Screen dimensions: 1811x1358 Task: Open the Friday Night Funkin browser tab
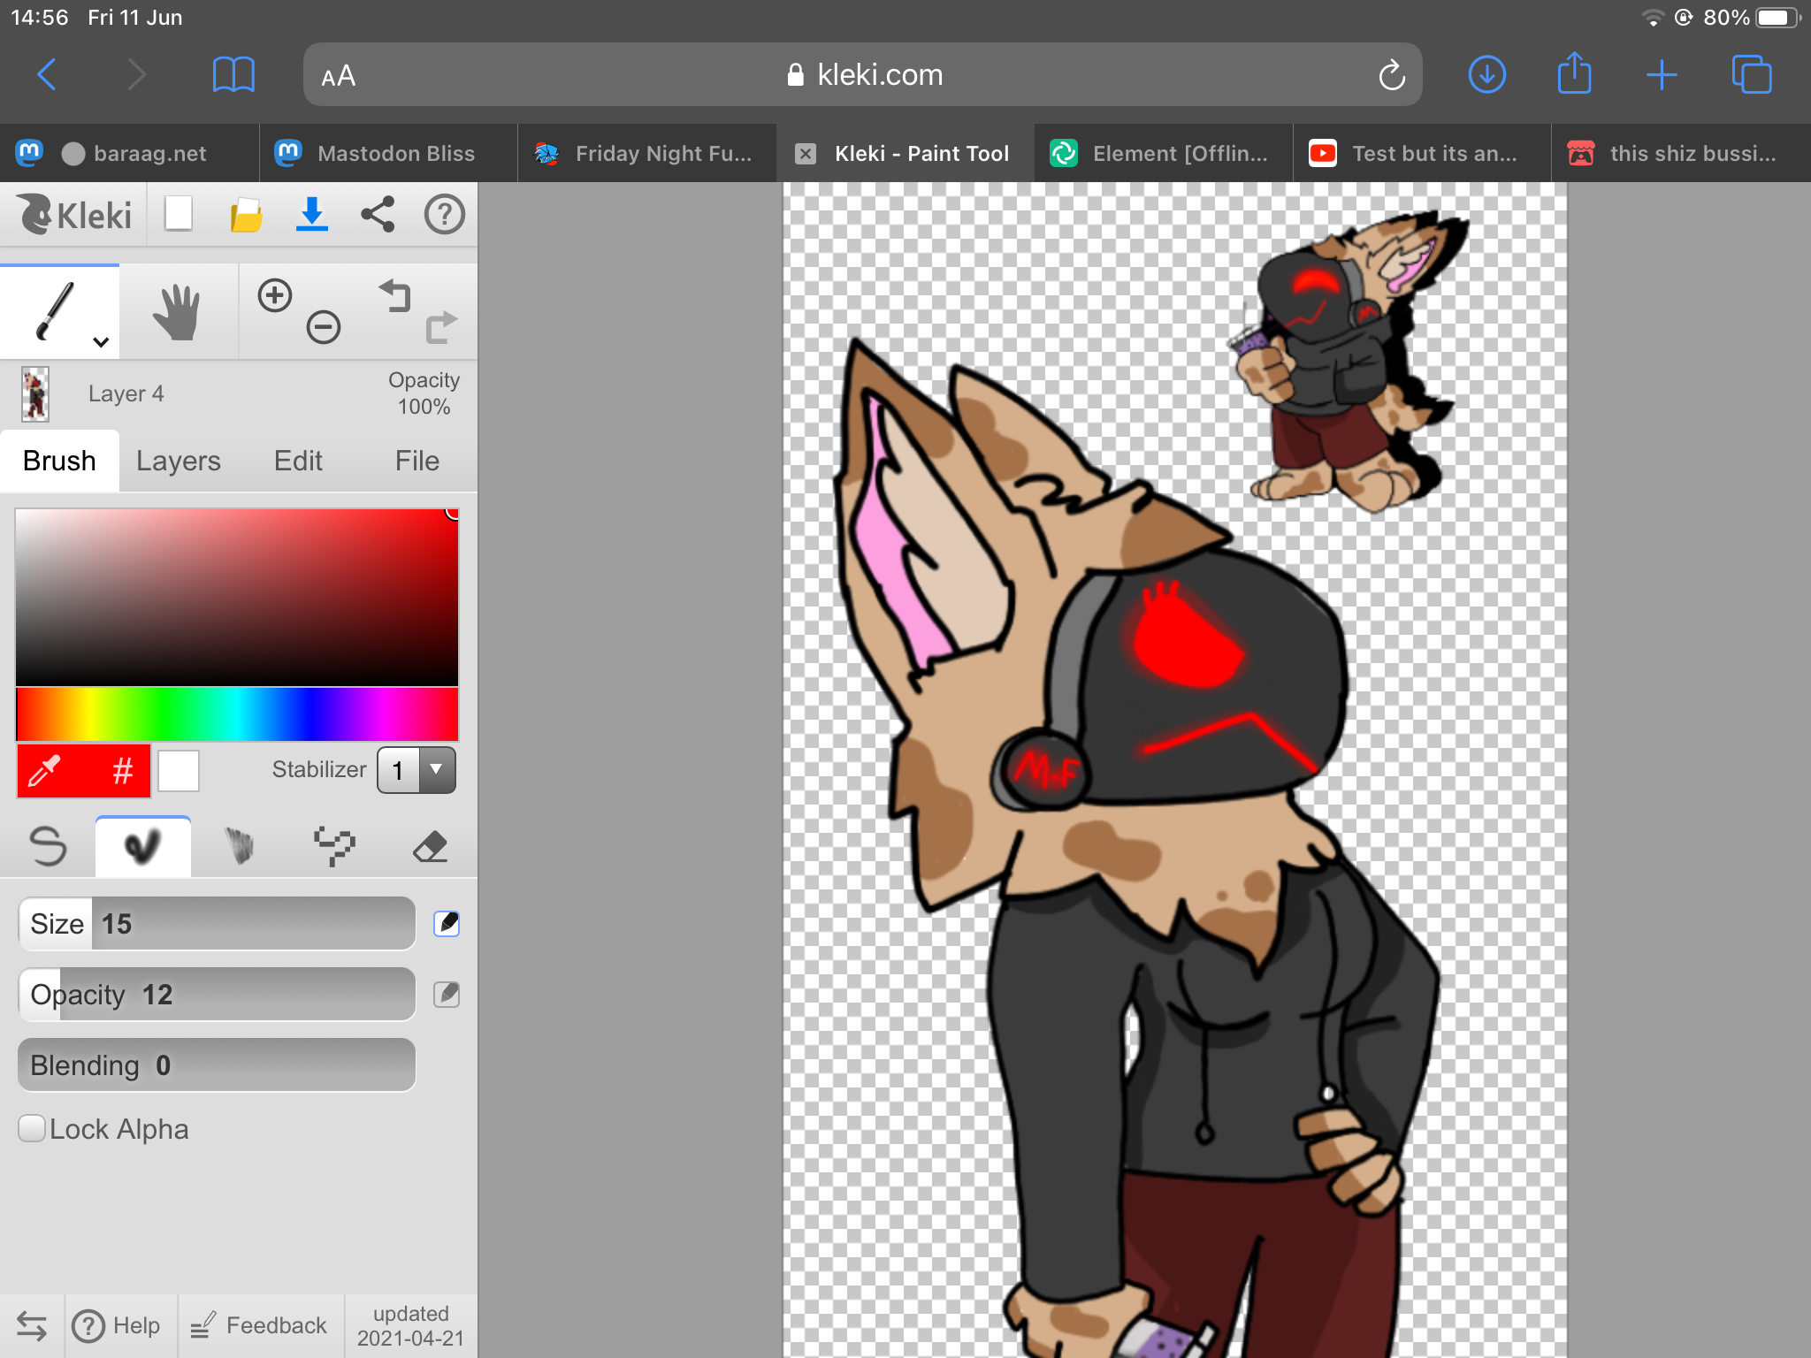[x=646, y=154]
